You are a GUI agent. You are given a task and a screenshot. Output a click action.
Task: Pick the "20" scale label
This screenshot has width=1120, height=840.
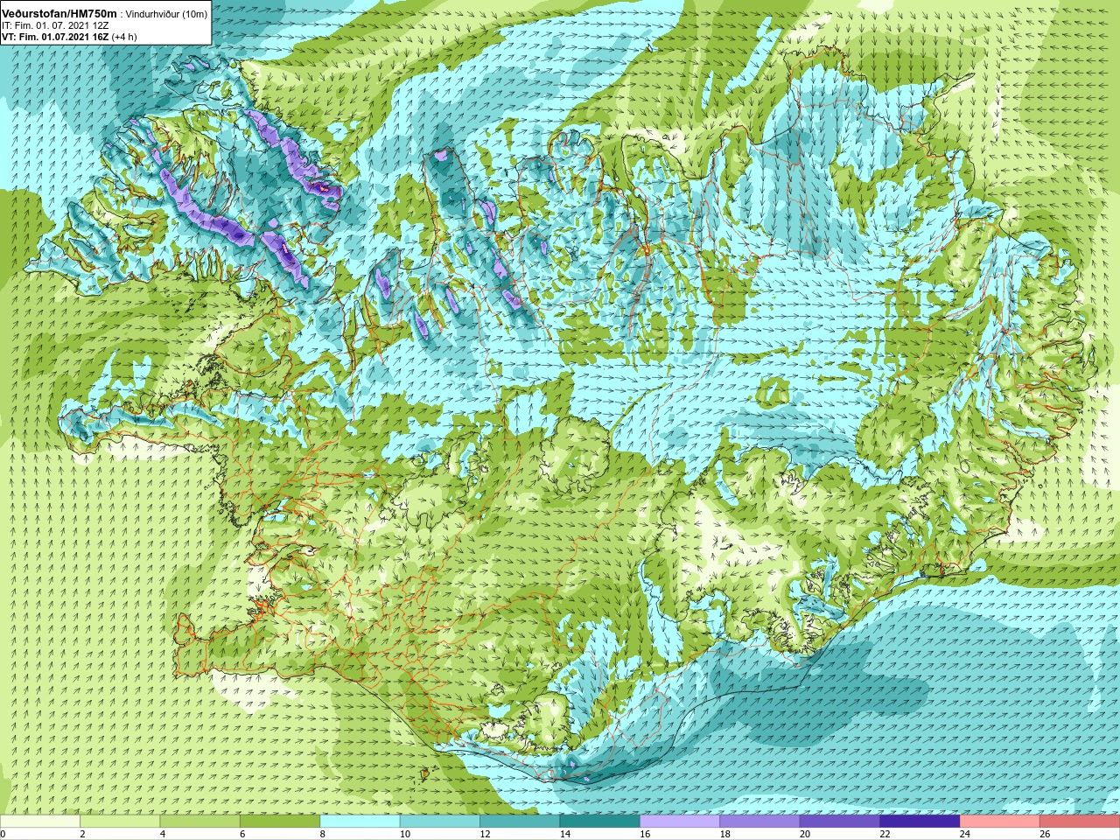click(805, 834)
